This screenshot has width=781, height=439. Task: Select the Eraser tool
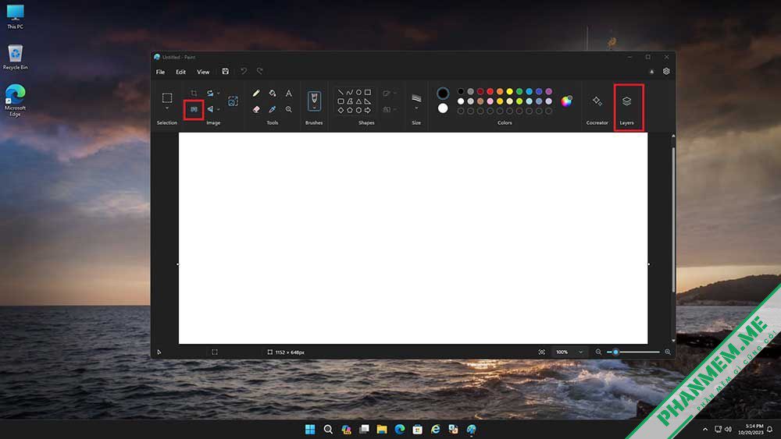(x=256, y=109)
